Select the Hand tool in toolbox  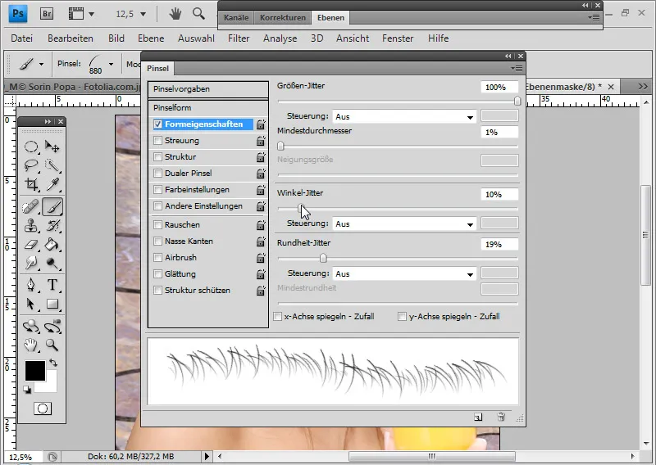(x=31, y=345)
